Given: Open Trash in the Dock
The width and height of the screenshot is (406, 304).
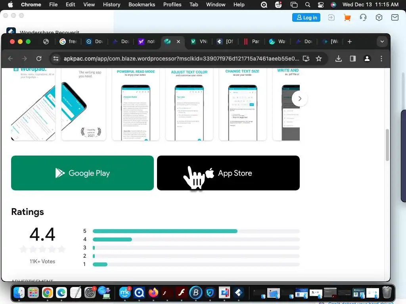Looking at the screenshot, I should 387,293.
